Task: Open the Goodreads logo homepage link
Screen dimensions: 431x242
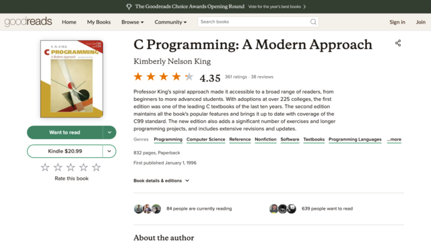Action: pyautogui.click(x=28, y=22)
